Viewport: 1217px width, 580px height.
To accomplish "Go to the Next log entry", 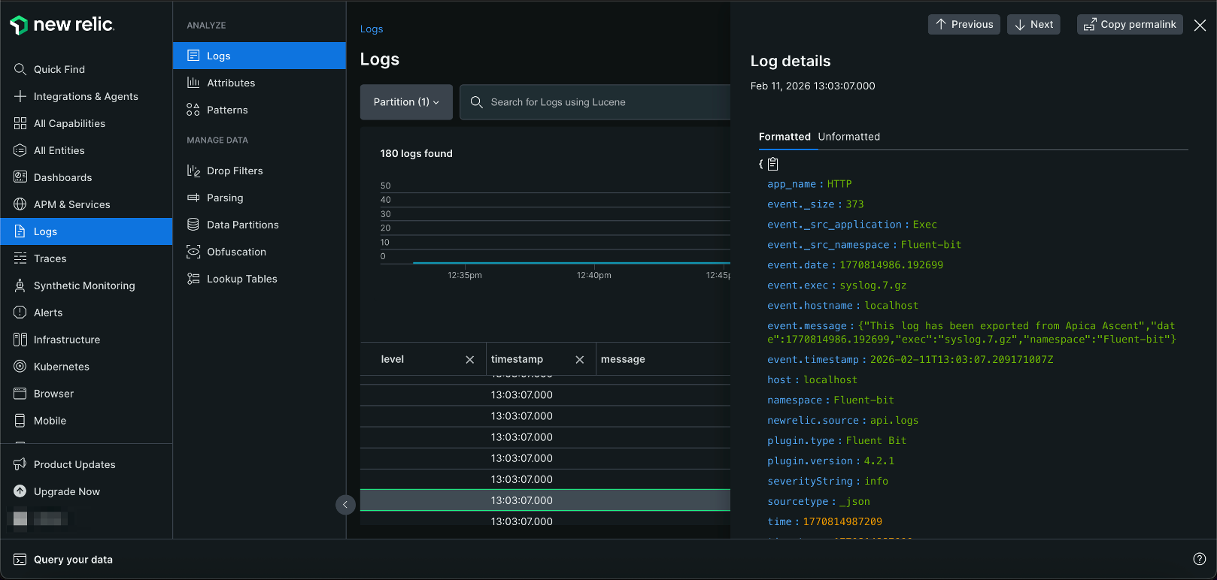I will click(x=1033, y=25).
